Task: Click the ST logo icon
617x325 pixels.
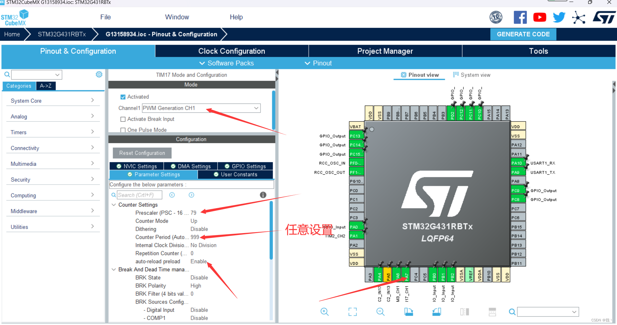Action: click(x=604, y=17)
